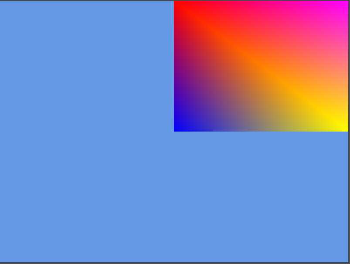This screenshot has height=264, width=350.
Task: Click the blue canvas's bottom-right corner
Action: tap(347, 261)
